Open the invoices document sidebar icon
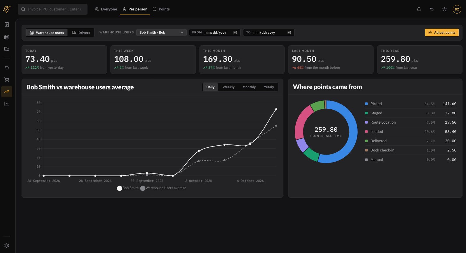This screenshot has width=466, height=253. click(x=7, y=25)
